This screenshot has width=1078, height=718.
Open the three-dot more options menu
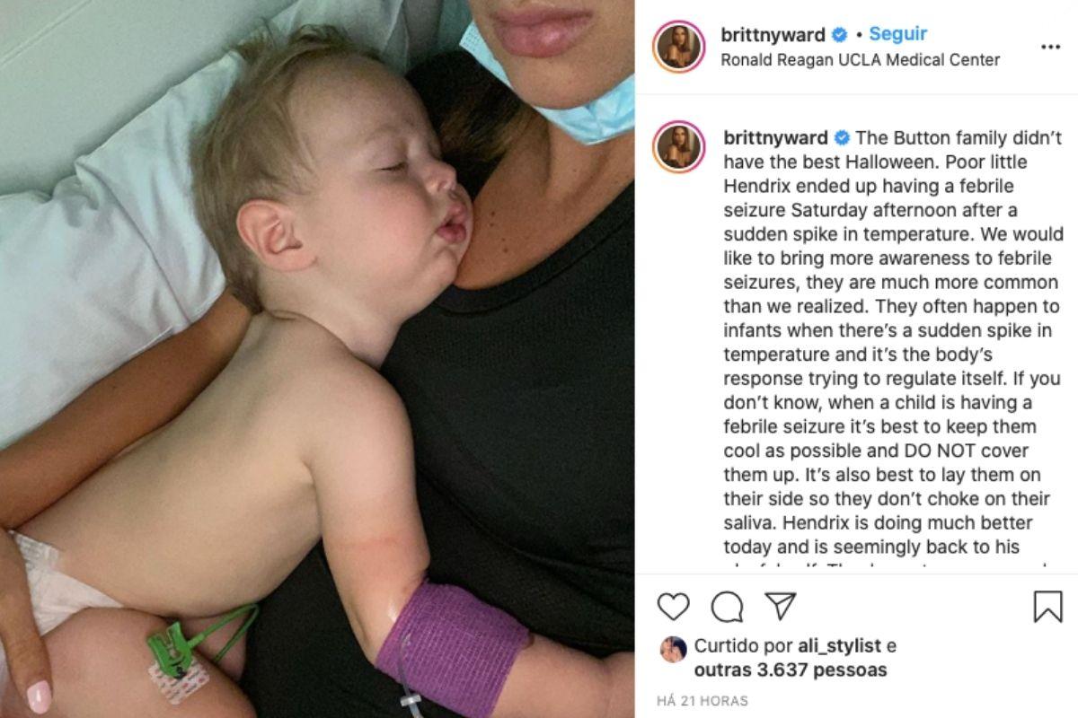[x=1050, y=48]
